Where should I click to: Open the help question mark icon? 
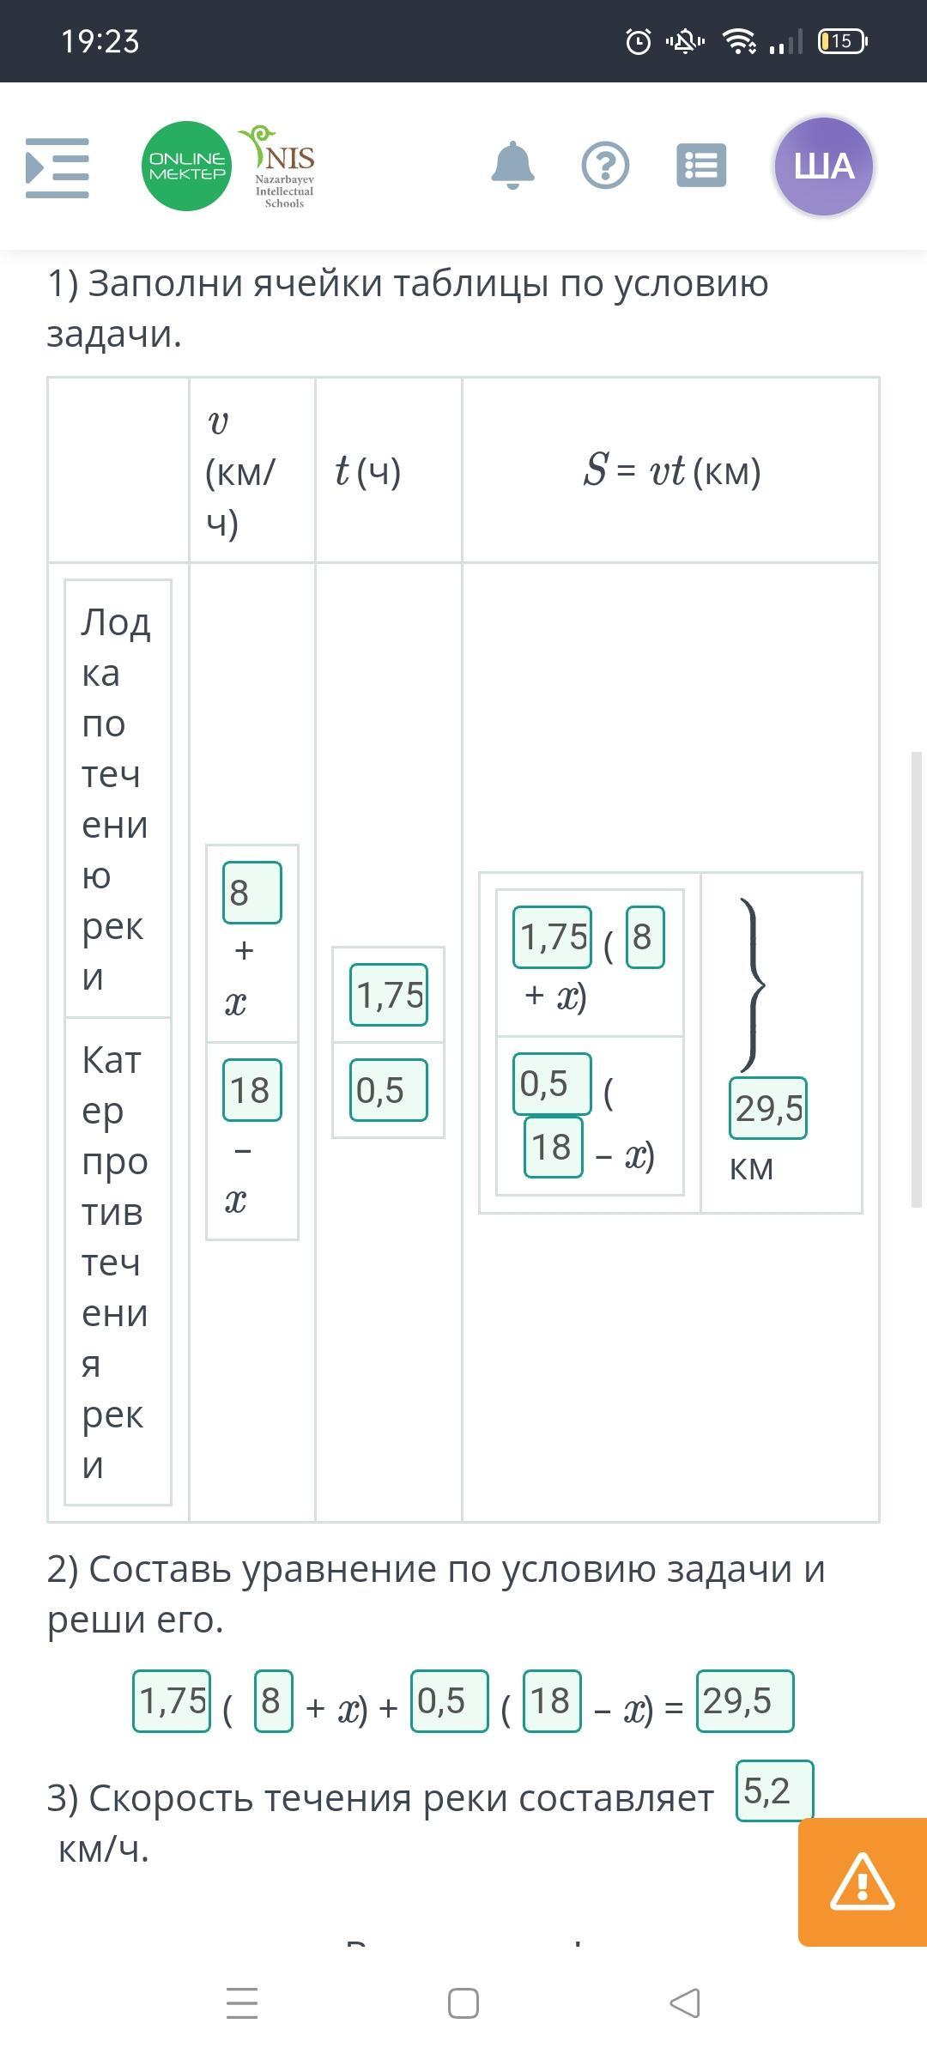coord(605,166)
